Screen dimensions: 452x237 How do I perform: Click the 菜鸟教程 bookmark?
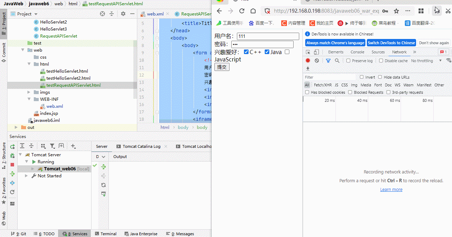pos(385,23)
